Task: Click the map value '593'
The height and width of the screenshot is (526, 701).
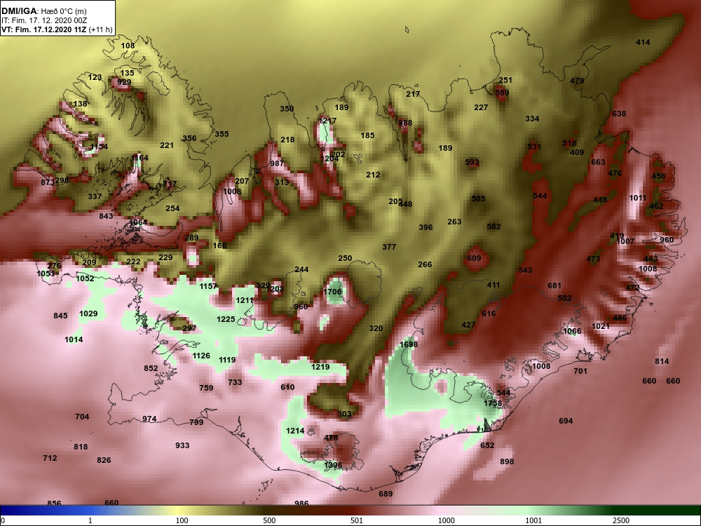Action: (x=472, y=163)
